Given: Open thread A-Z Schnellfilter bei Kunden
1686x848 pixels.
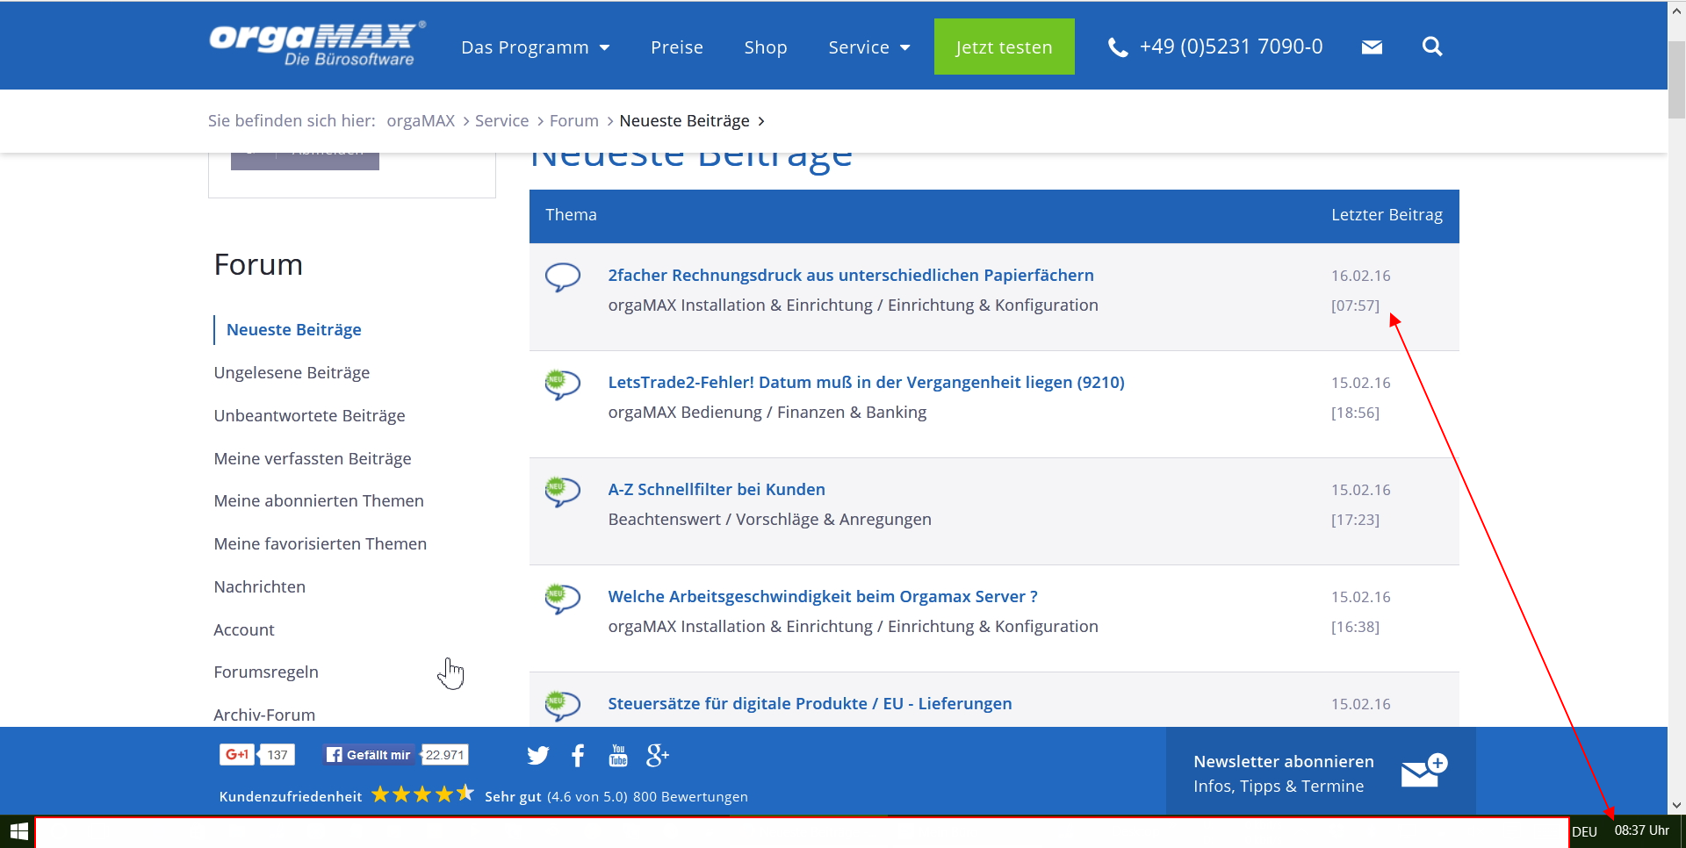Looking at the screenshot, I should pyautogui.click(x=717, y=490).
